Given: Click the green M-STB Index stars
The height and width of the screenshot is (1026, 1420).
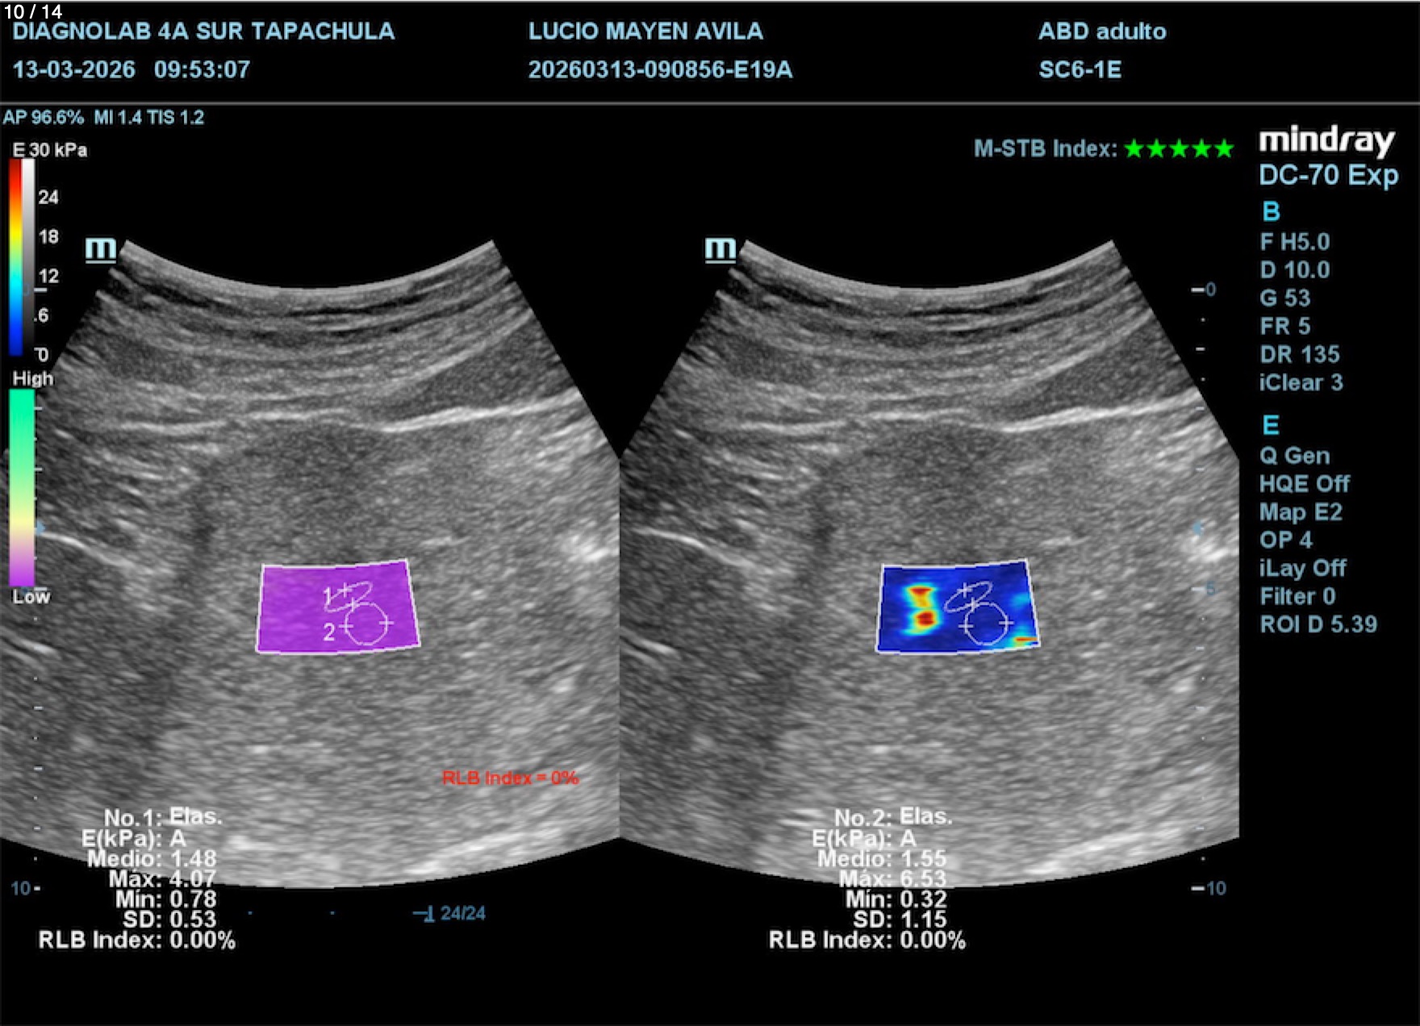Looking at the screenshot, I should [x=1179, y=149].
